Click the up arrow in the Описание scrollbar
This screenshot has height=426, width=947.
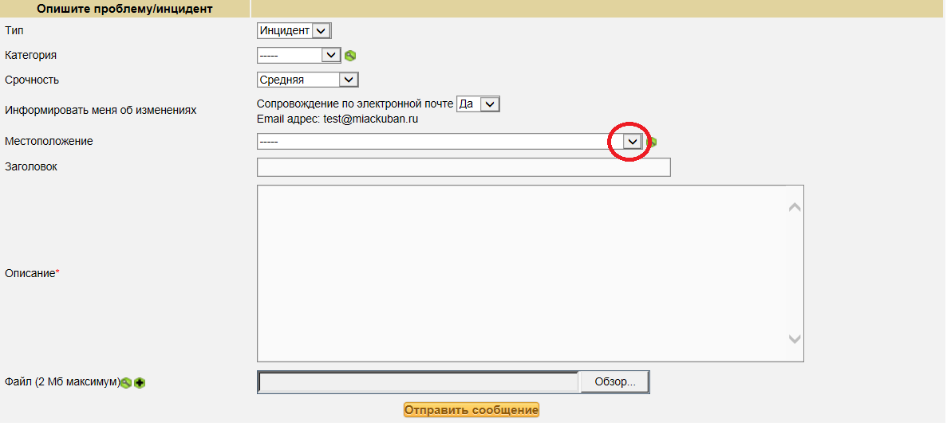coord(794,207)
